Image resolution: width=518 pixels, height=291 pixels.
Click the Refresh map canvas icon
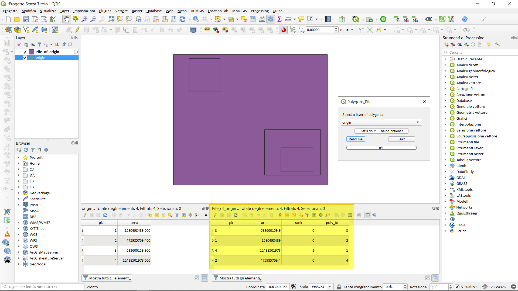182,19
